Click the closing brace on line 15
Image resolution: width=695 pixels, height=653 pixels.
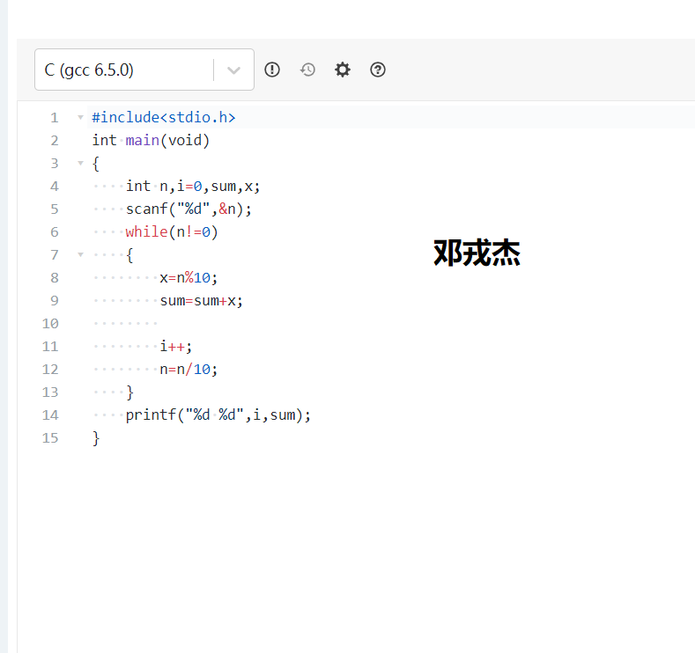click(96, 438)
